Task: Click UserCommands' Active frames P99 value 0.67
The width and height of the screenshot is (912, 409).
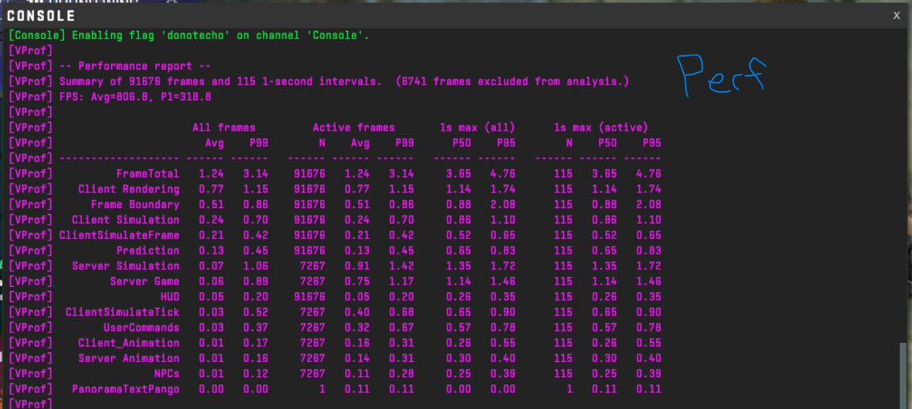Action: (x=401, y=327)
